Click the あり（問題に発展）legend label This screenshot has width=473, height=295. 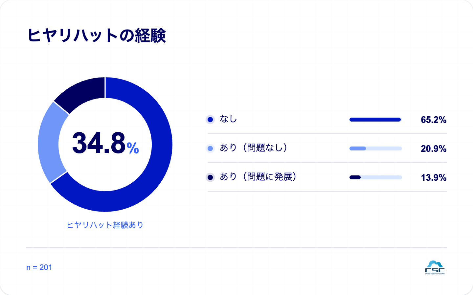pyautogui.click(x=258, y=177)
